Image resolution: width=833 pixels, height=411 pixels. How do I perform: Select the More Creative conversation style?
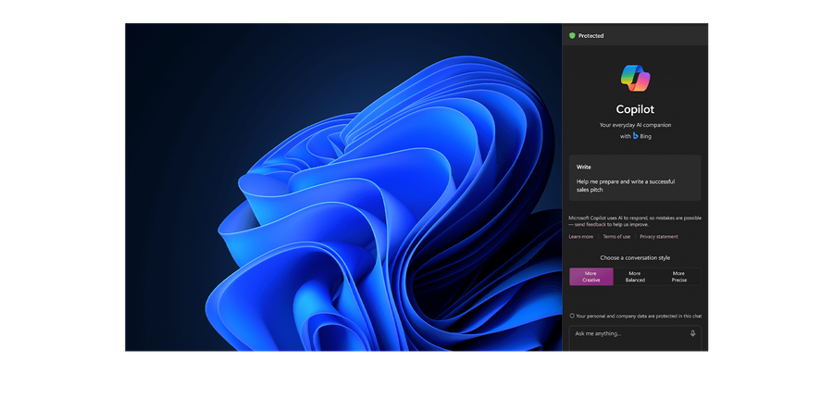(x=591, y=277)
